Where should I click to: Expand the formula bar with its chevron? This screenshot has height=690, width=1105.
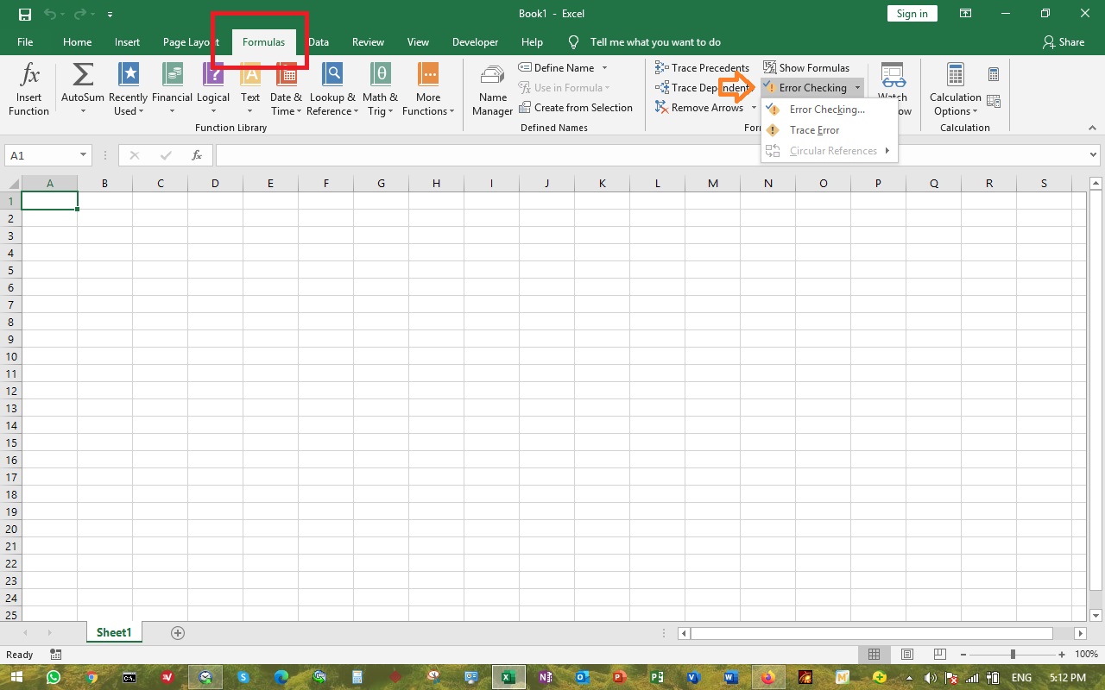click(x=1094, y=155)
